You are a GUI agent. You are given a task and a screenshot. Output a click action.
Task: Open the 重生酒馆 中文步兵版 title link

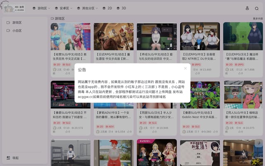[x=113, y=56]
